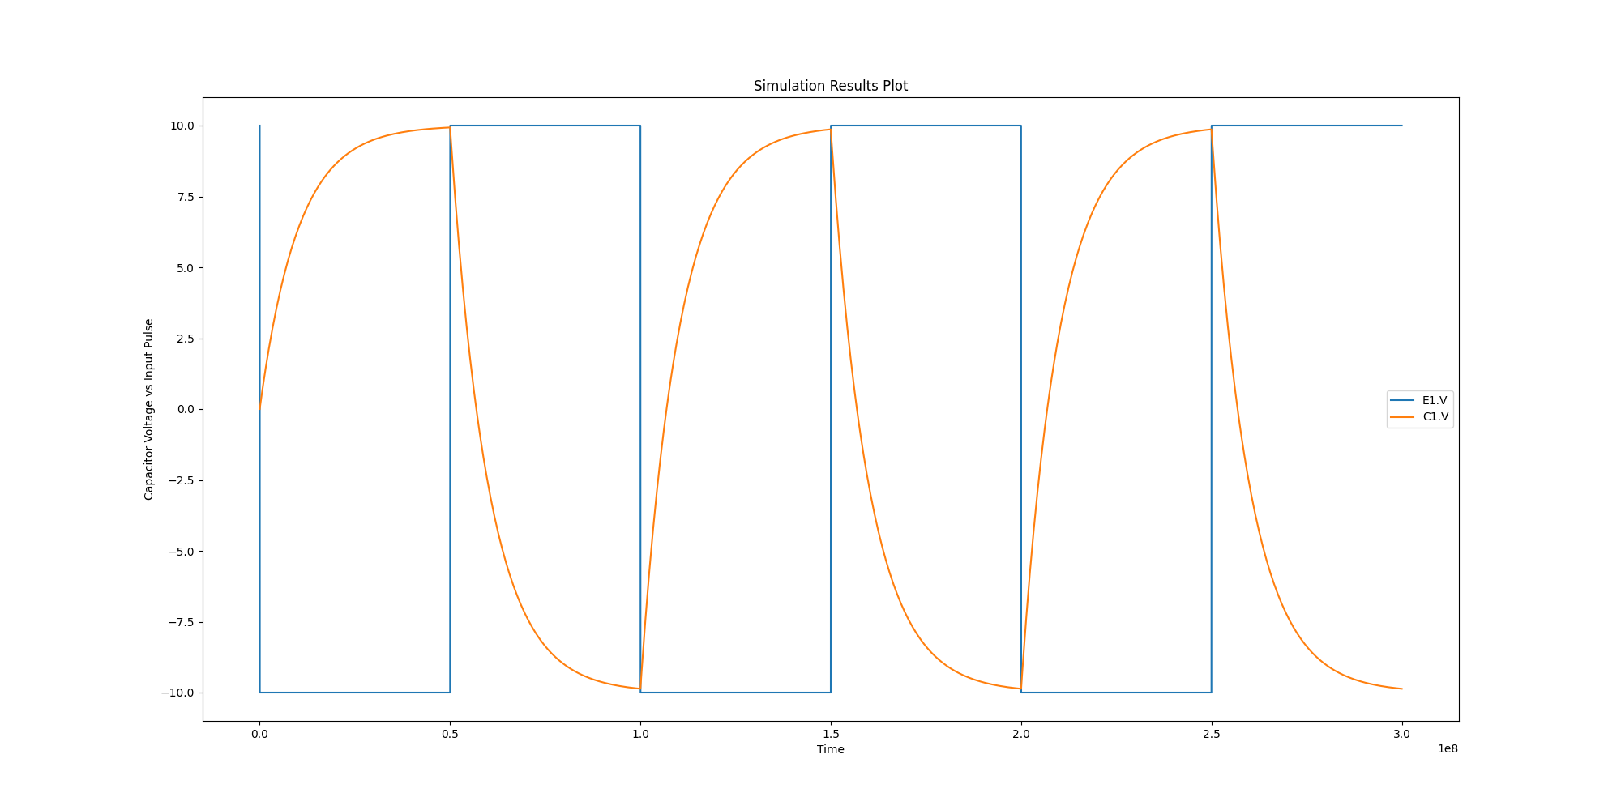Click the y-axis tick label 5.0

[x=186, y=267]
